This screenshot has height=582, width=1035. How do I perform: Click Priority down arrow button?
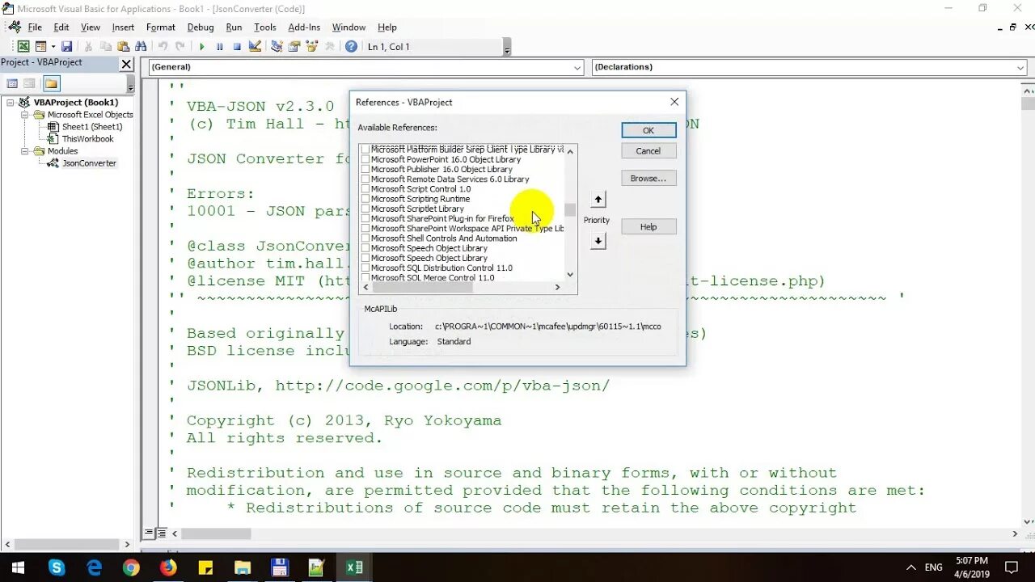[598, 241]
